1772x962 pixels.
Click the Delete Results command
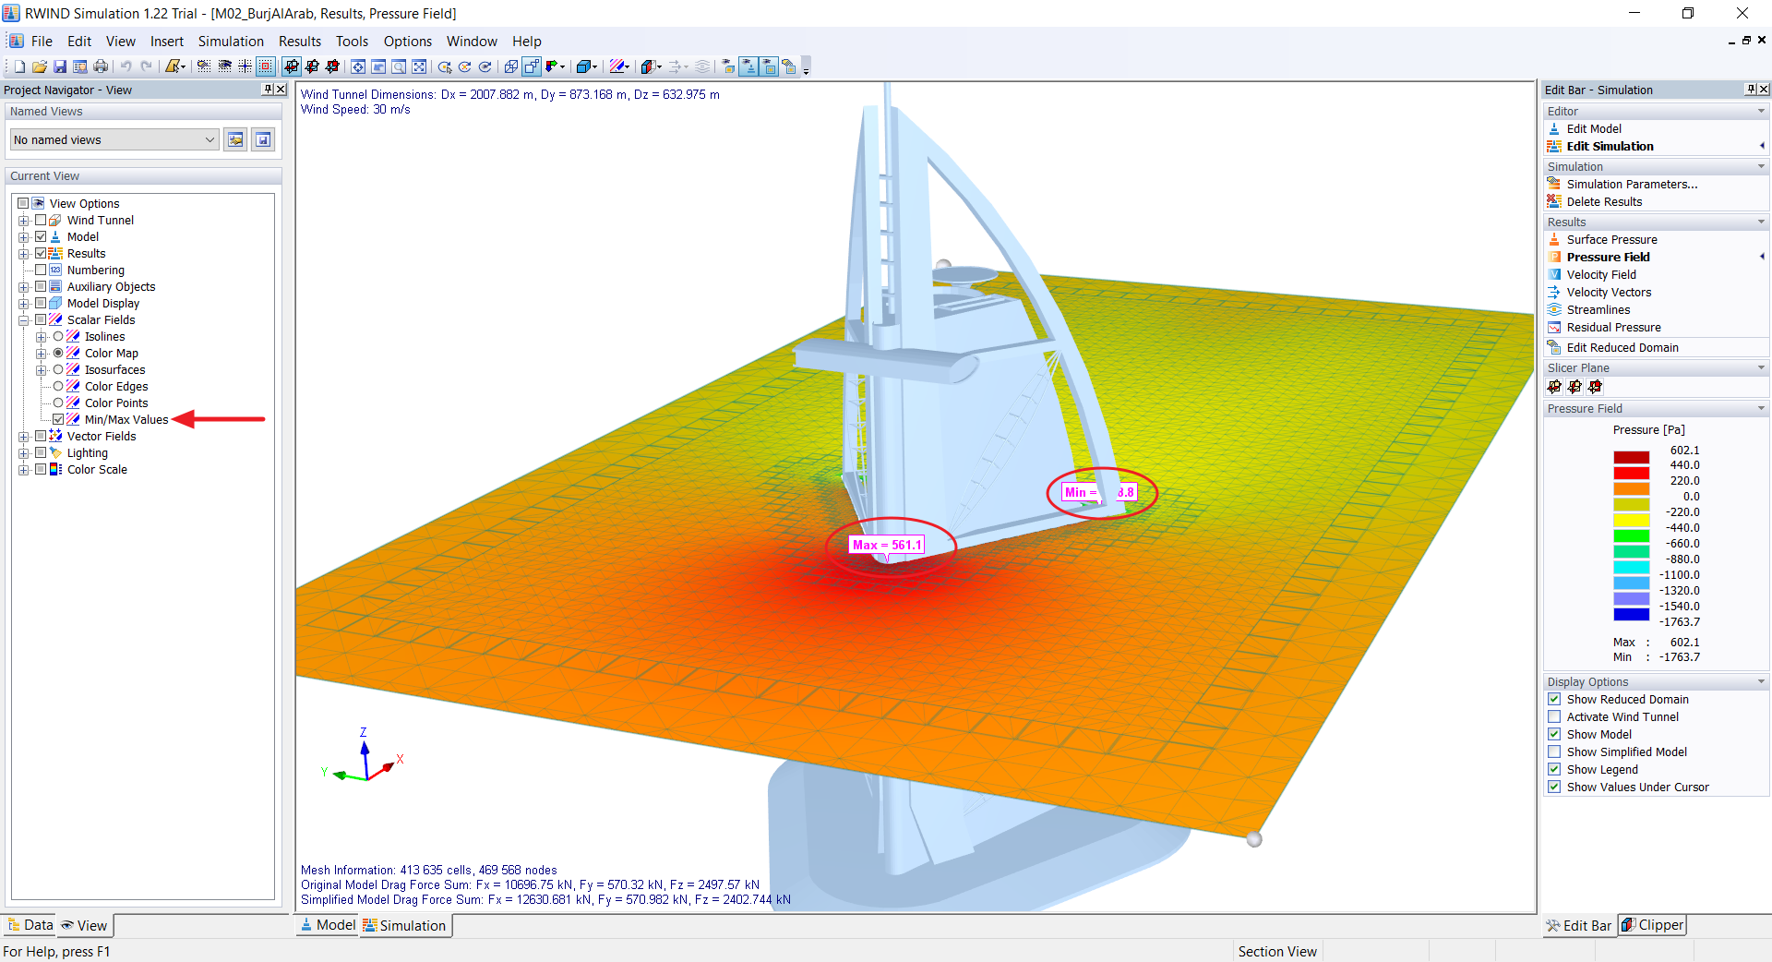coord(1606,201)
